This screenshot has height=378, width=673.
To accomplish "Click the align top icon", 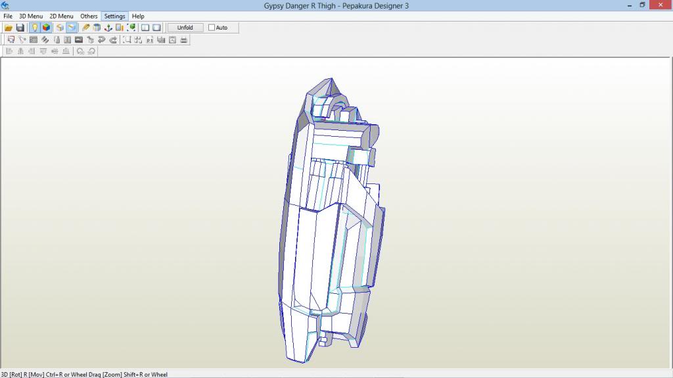I will point(43,51).
